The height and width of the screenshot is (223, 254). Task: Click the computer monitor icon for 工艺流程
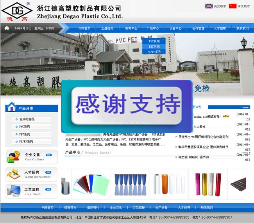tap(14, 191)
